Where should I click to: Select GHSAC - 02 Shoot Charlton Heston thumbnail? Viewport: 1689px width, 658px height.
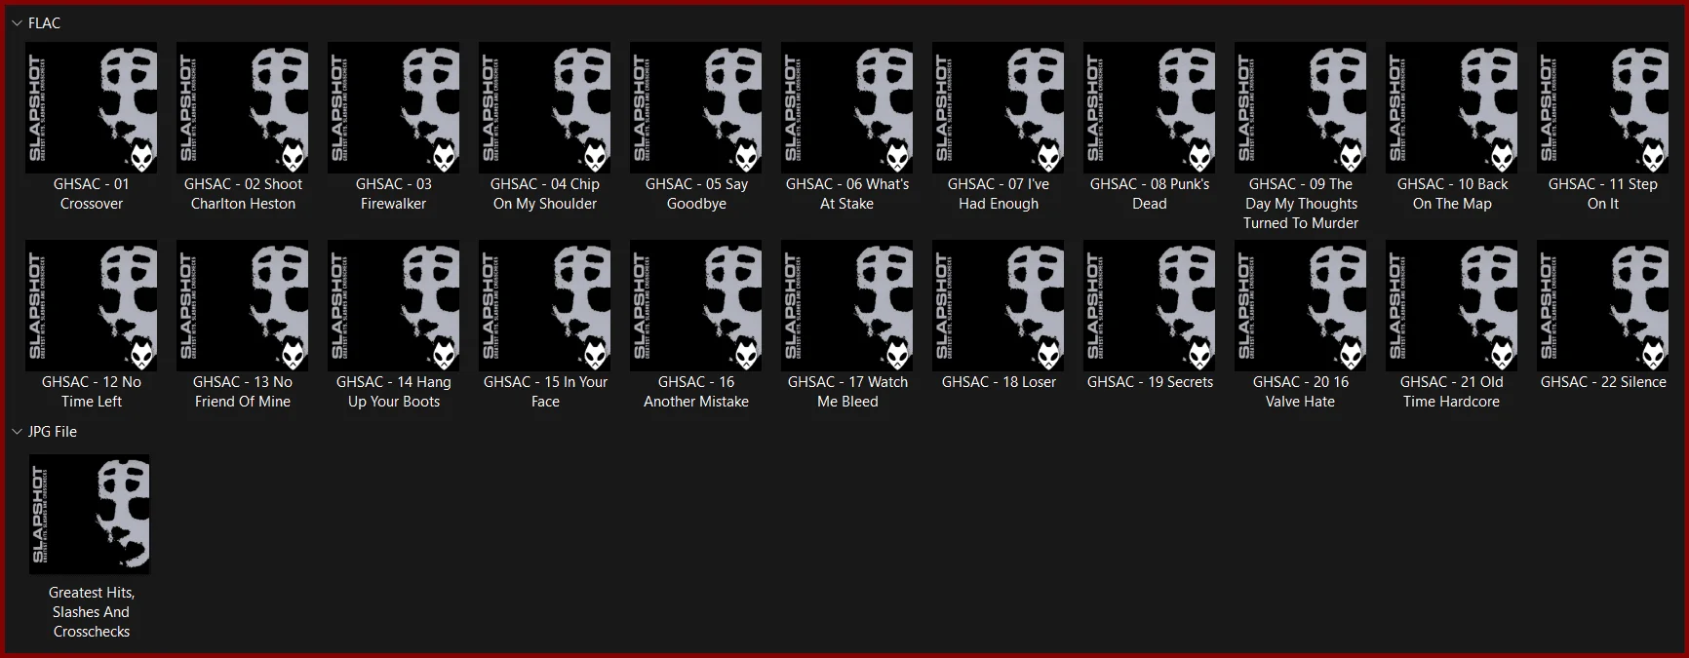(x=243, y=107)
